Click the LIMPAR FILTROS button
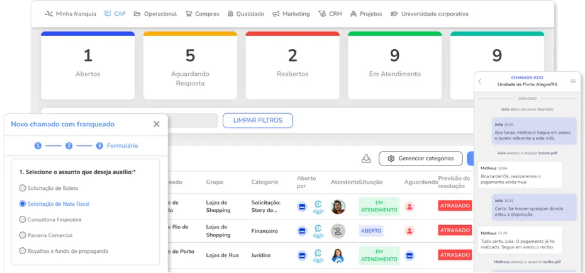The width and height of the screenshot is (585, 273). pyautogui.click(x=258, y=121)
